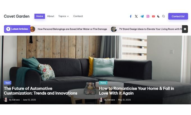This screenshot has width=191, height=115.
Task: Toggle dark mode with moon icon
Action: 158,16
